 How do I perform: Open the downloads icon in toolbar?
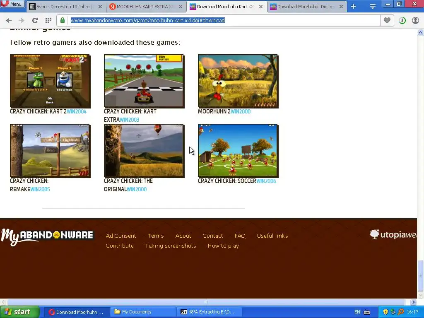click(x=402, y=21)
